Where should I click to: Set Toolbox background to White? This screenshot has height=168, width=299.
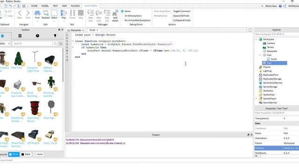click(x=14, y=154)
